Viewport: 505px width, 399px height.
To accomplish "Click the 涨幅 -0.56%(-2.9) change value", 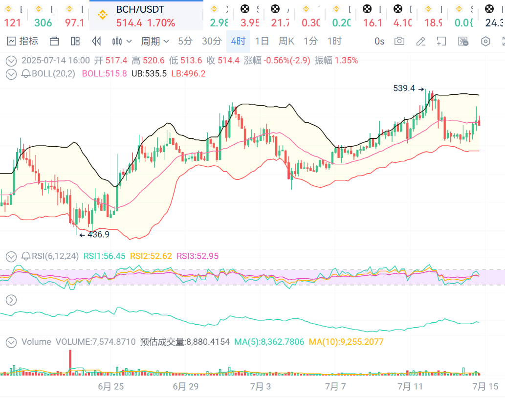I will point(277,60).
